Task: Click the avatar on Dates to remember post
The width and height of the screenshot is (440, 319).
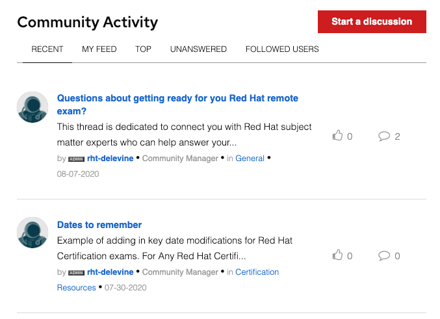Action: [x=32, y=233]
